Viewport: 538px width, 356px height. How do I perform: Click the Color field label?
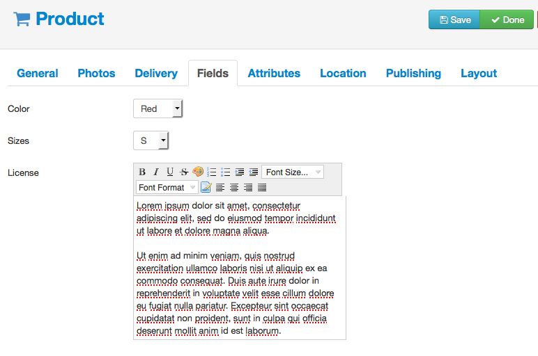tap(19, 109)
